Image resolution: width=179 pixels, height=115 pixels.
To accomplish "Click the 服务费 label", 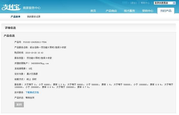I will (19, 84).
